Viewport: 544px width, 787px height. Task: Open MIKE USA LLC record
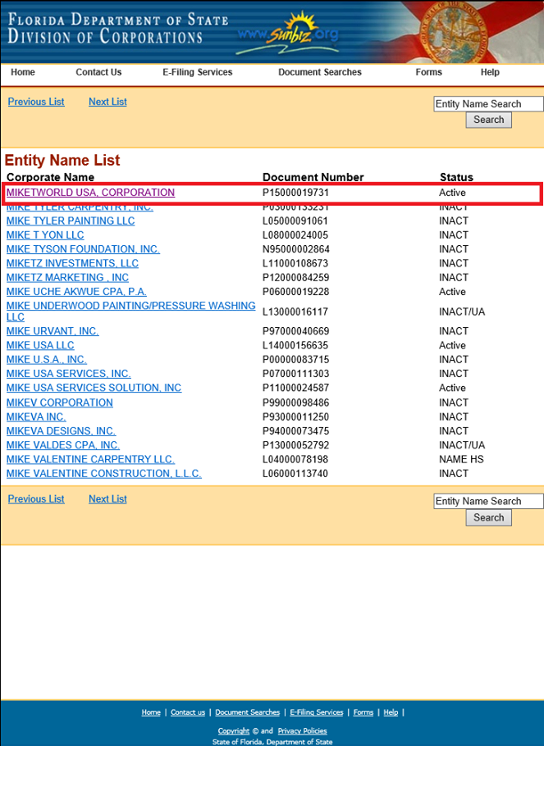[x=40, y=345]
